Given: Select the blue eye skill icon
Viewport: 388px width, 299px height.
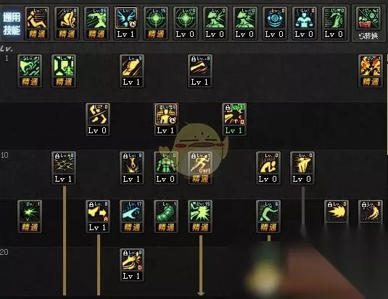Looking at the screenshot, I should (x=274, y=23).
